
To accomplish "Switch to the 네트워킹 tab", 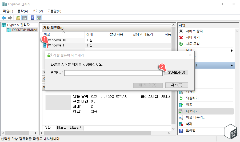I will [x=76, y=127].
